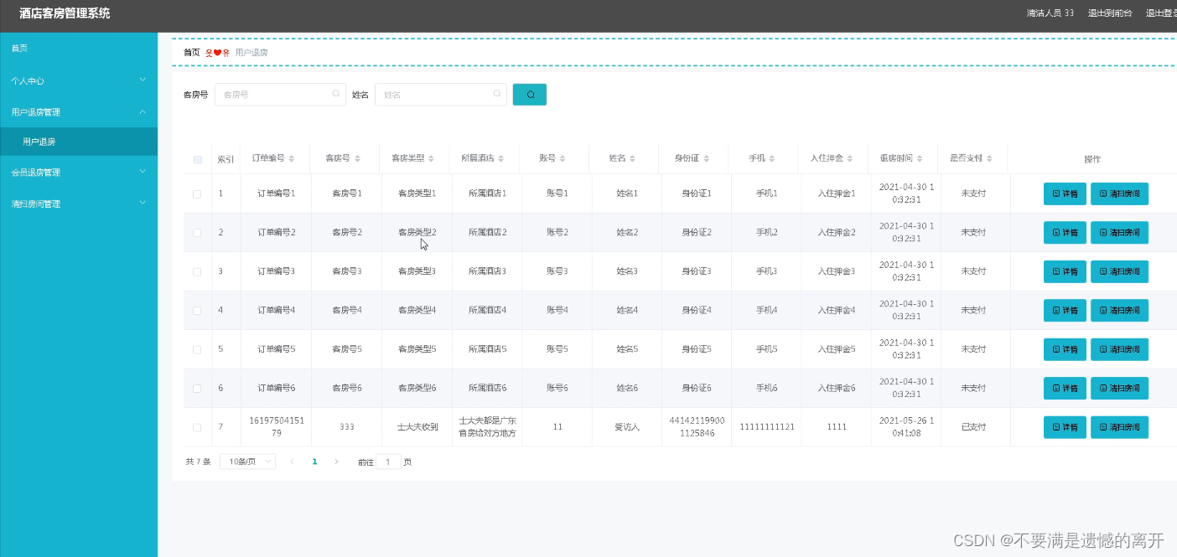Screen dimensions: 1177x557
Task: Click cell text 所属酒店4
Action: tap(487, 311)
